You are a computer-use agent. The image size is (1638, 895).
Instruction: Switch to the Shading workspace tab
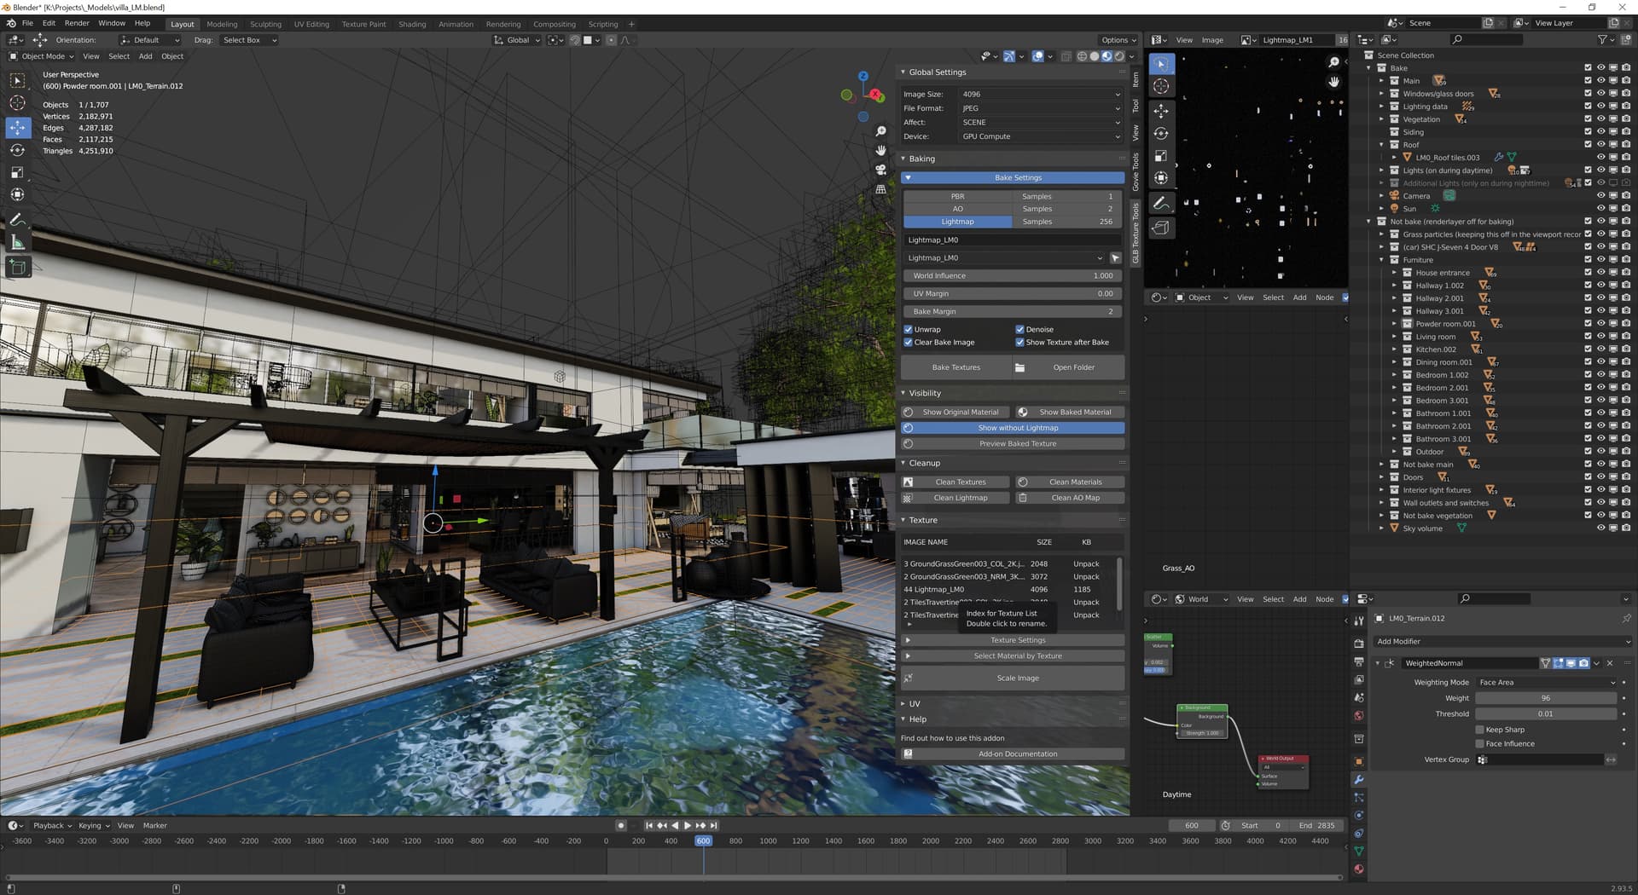click(412, 24)
